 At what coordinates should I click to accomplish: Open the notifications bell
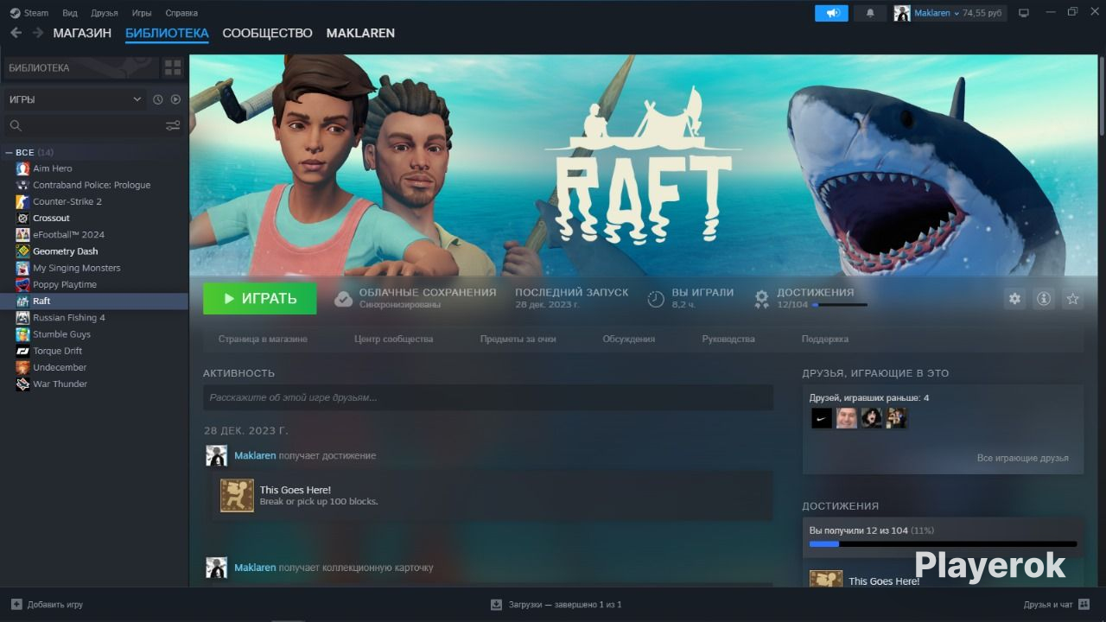pyautogui.click(x=870, y=13)
